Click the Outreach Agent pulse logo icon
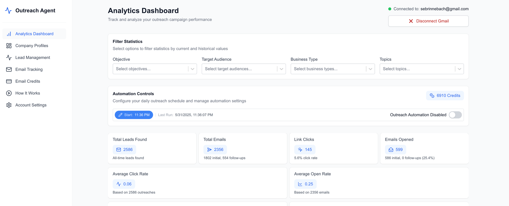 pyautogui.click(x=9, y=11)
